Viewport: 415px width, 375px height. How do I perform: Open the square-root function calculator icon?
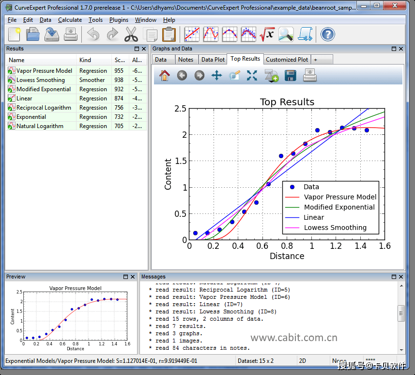pyautogui.click(x=267, y=34)
